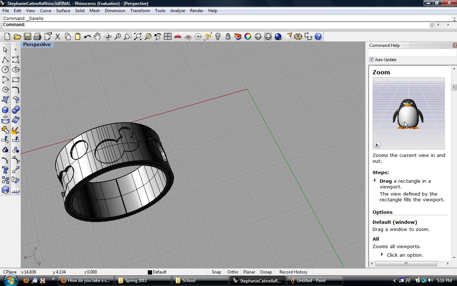457x286 pixels.
Task: Choose the selection arrow tool
Action: coord(5,50)
